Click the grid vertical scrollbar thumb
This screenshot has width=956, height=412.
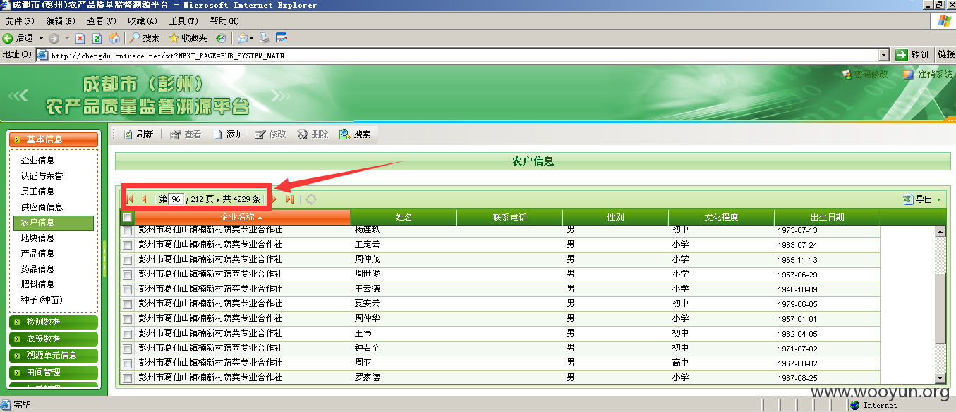[940, 308]
